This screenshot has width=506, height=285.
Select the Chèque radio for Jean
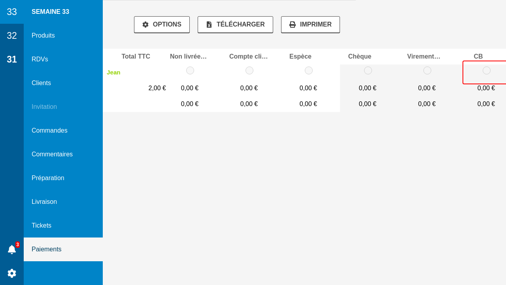point(368,70)
